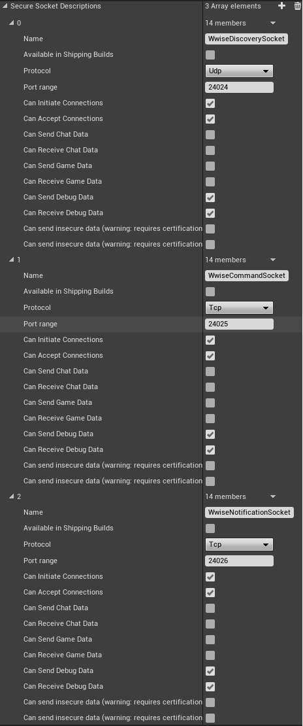Open the Tcp protocol dropdown for WwiseNotificationSocket
The image size is (303, 726).
coord(239,544)
